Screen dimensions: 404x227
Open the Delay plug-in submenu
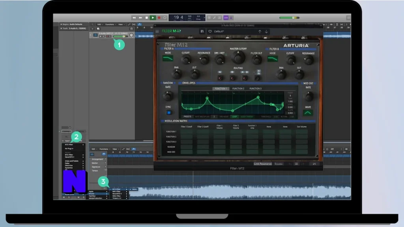[x=74, y=163]
